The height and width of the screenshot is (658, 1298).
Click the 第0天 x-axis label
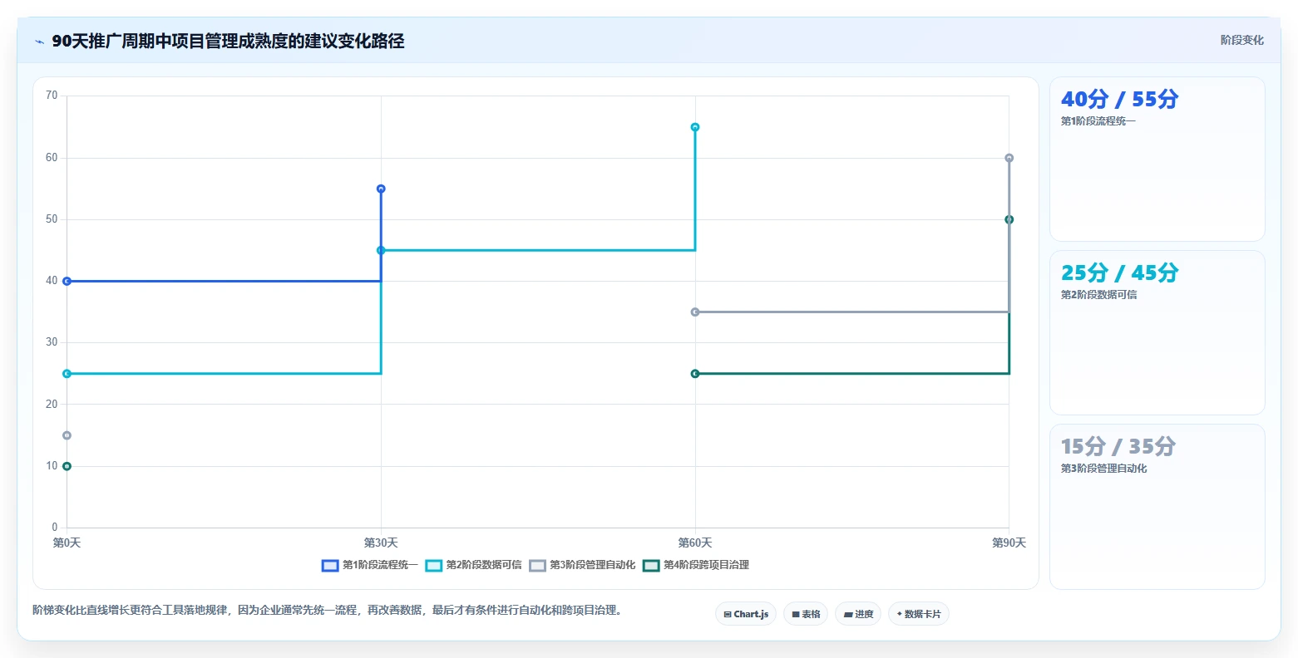(x=67, y=543)
